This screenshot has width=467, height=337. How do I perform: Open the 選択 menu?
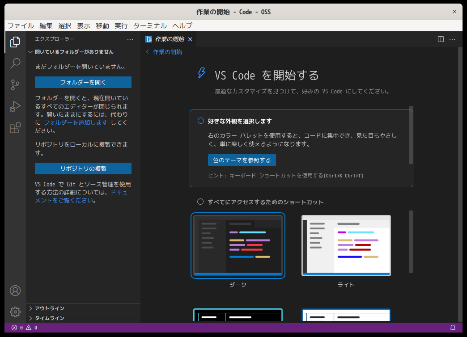pyautogui.click(x=64, y=25)
